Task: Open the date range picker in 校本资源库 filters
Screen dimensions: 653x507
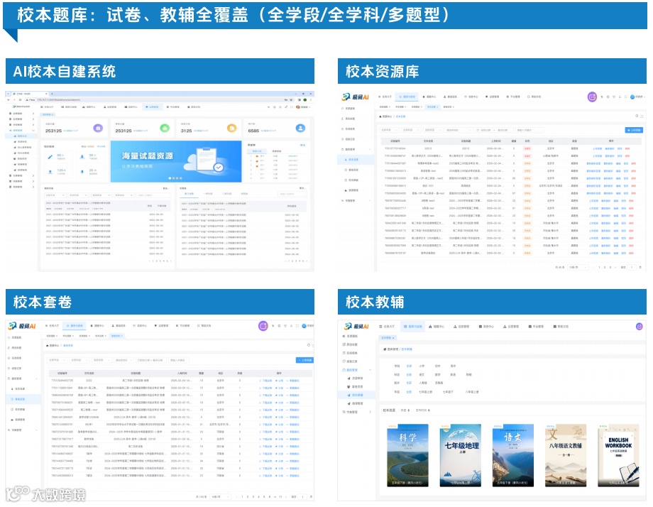Action: pos(495,131)
